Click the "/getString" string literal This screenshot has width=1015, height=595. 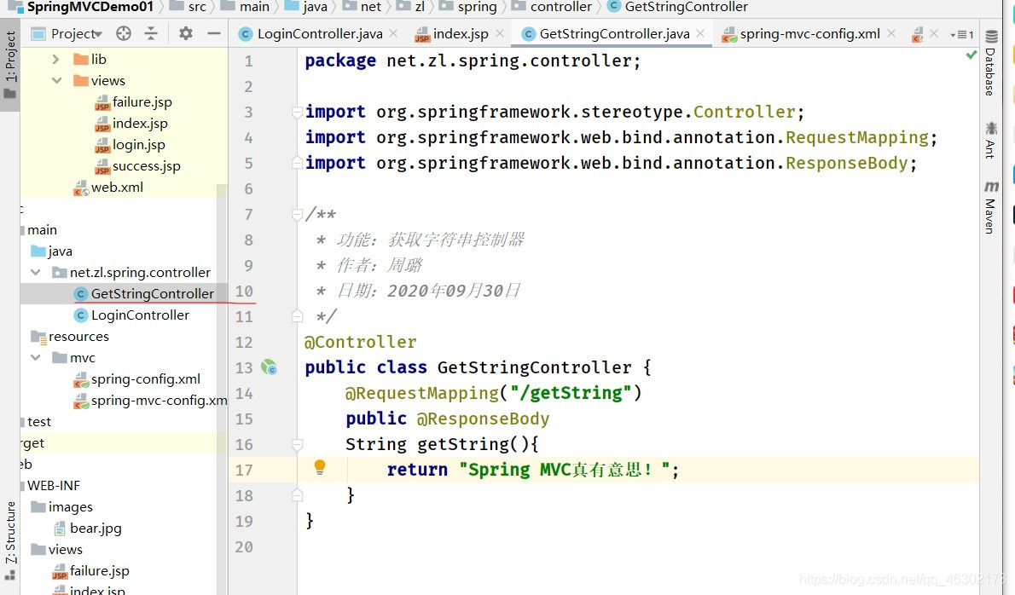click(571, 393)
